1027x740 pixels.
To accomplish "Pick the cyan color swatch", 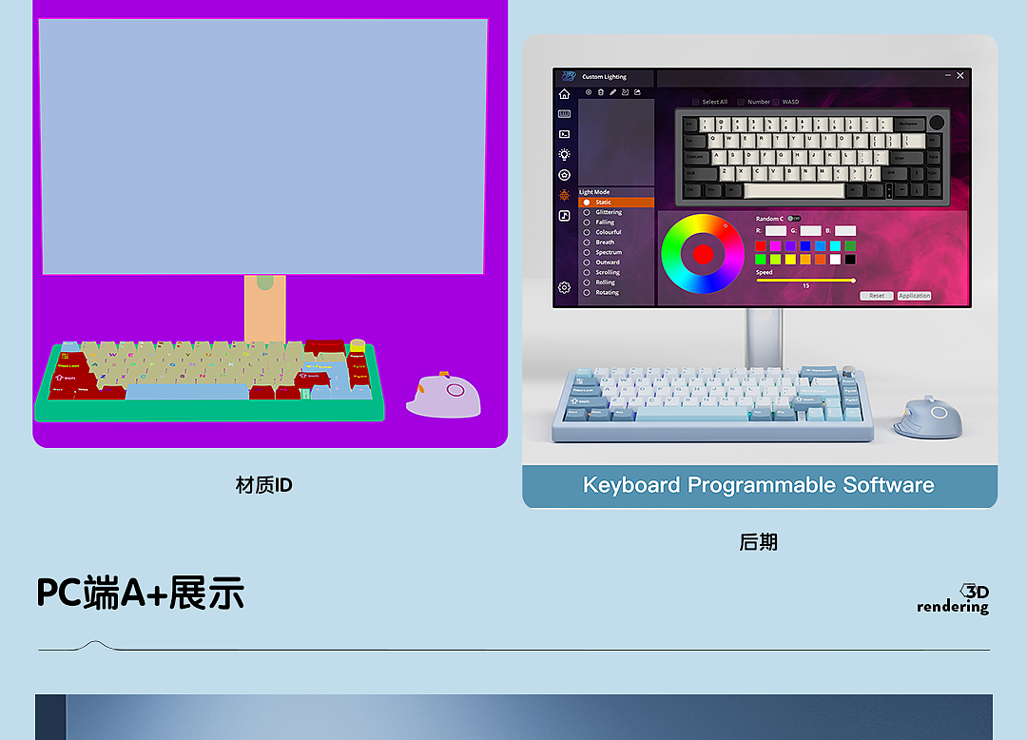I will (835, 245).
